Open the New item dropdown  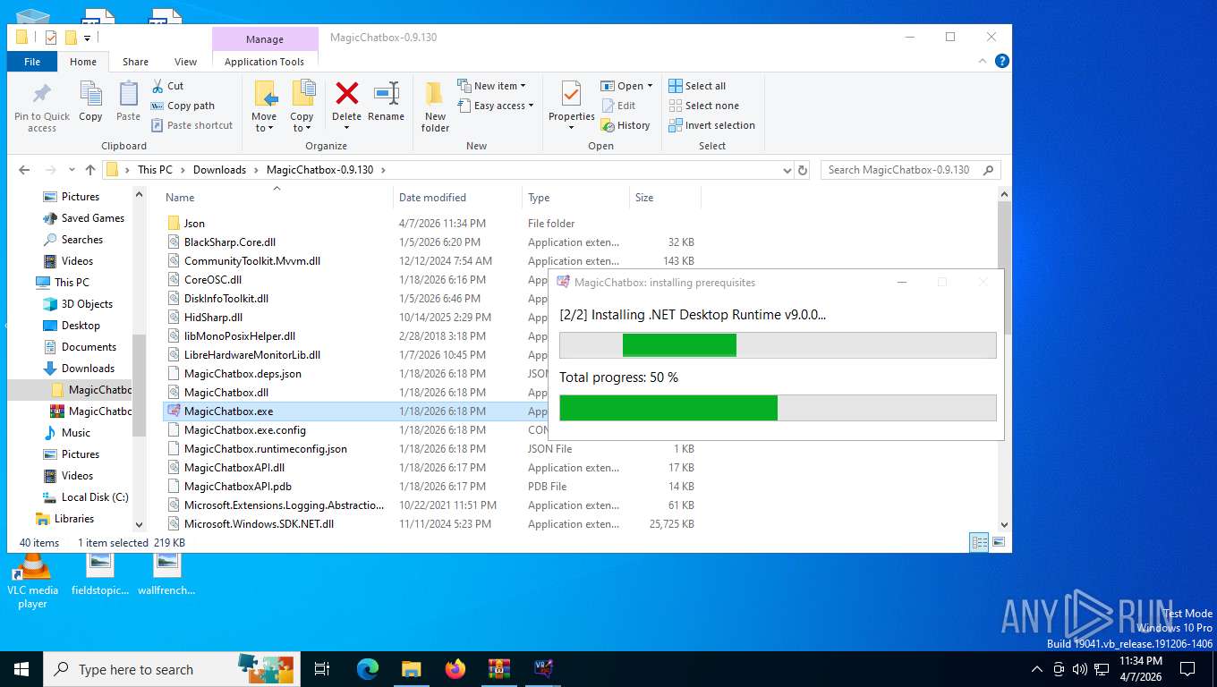[491, 86]
